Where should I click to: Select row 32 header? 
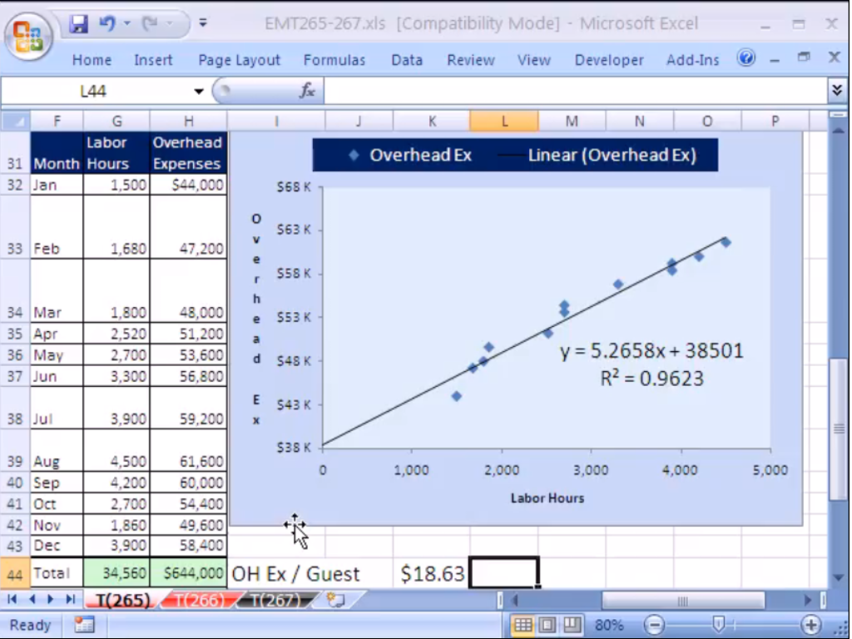15,186
